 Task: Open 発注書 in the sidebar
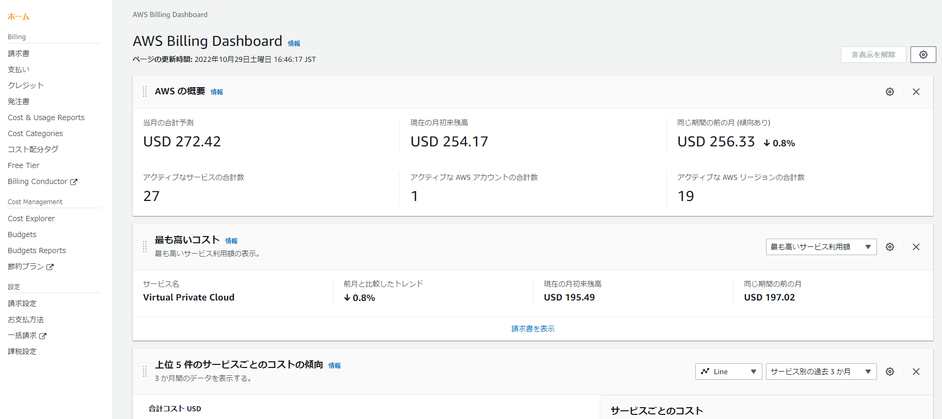[19, 102]
